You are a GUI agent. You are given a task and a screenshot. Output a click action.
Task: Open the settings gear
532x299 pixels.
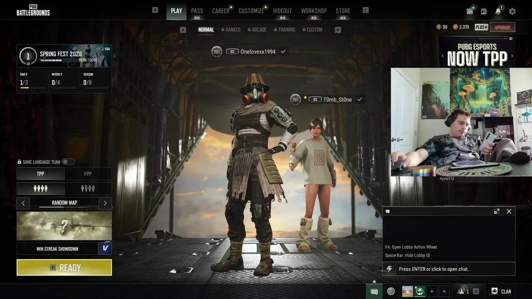(x=512, y=11)
